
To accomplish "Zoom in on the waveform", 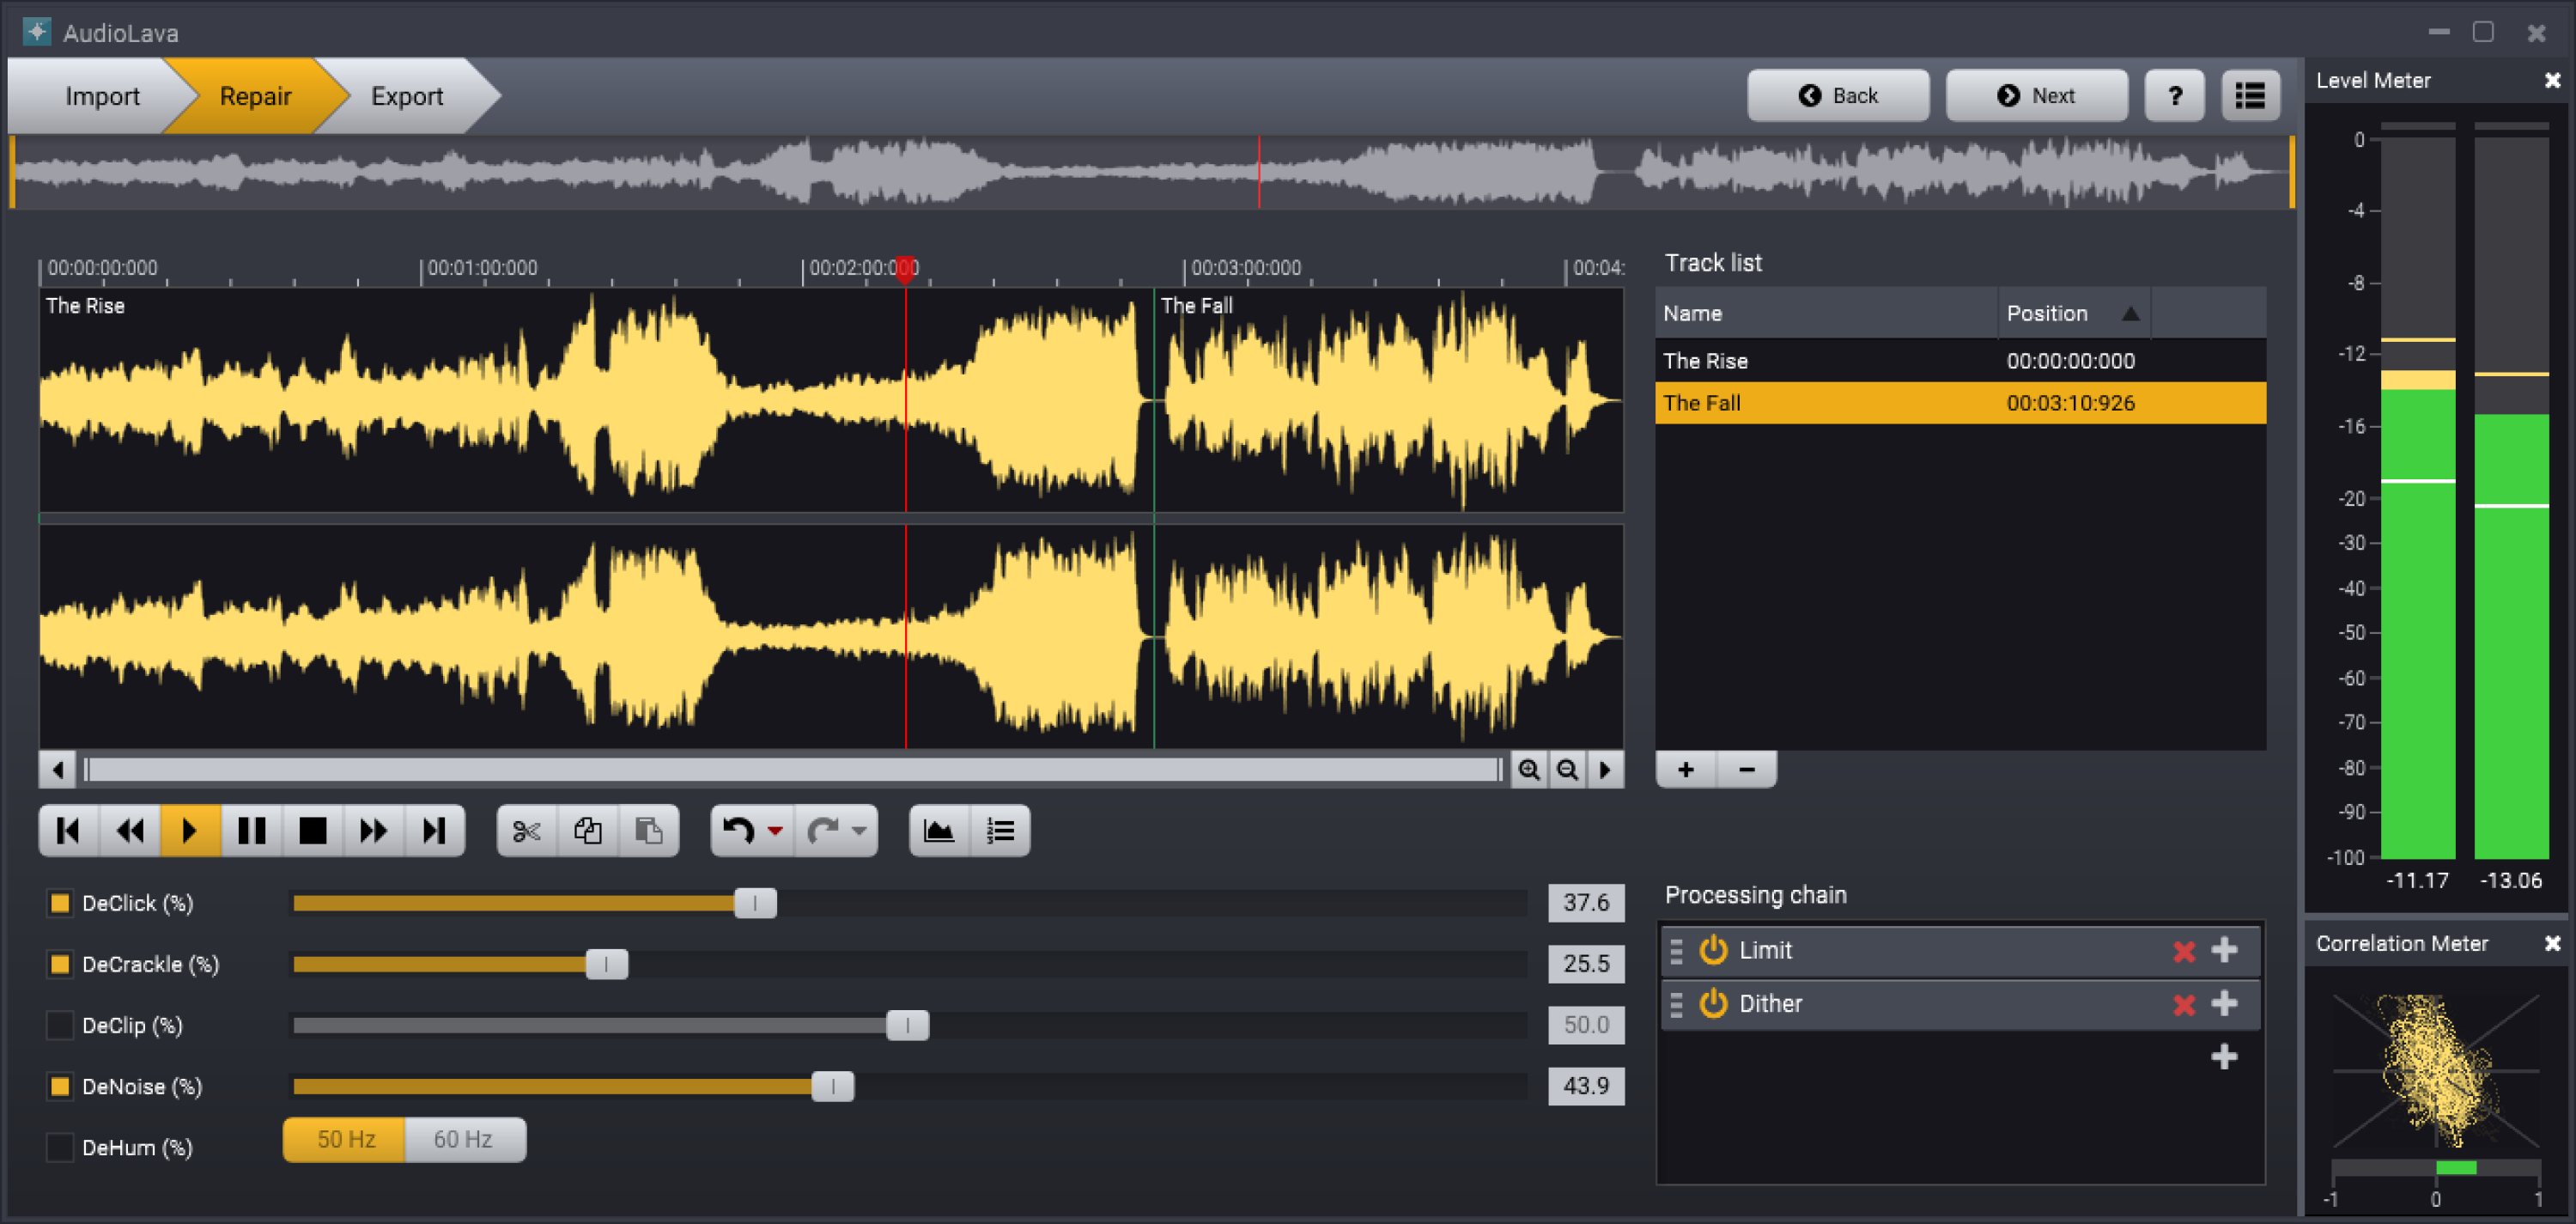I will [x=1528, y=770].
